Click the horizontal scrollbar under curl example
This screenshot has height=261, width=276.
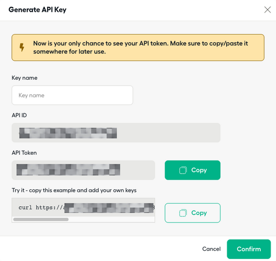[41, 219]
